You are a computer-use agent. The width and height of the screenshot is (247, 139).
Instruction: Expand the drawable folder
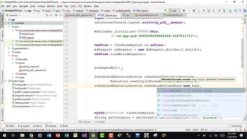pos(13,59)
